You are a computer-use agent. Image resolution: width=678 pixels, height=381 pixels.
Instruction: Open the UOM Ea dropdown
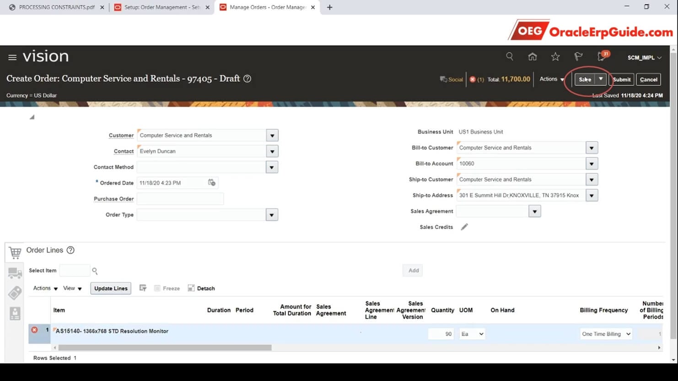click(472, 334)
